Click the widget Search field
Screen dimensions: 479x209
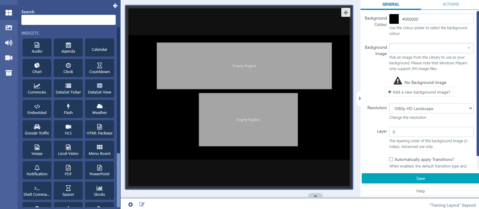(69, 20)
